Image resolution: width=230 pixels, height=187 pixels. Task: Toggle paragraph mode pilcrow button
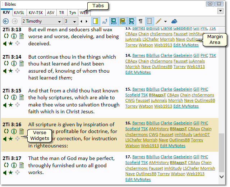point(141,21)
